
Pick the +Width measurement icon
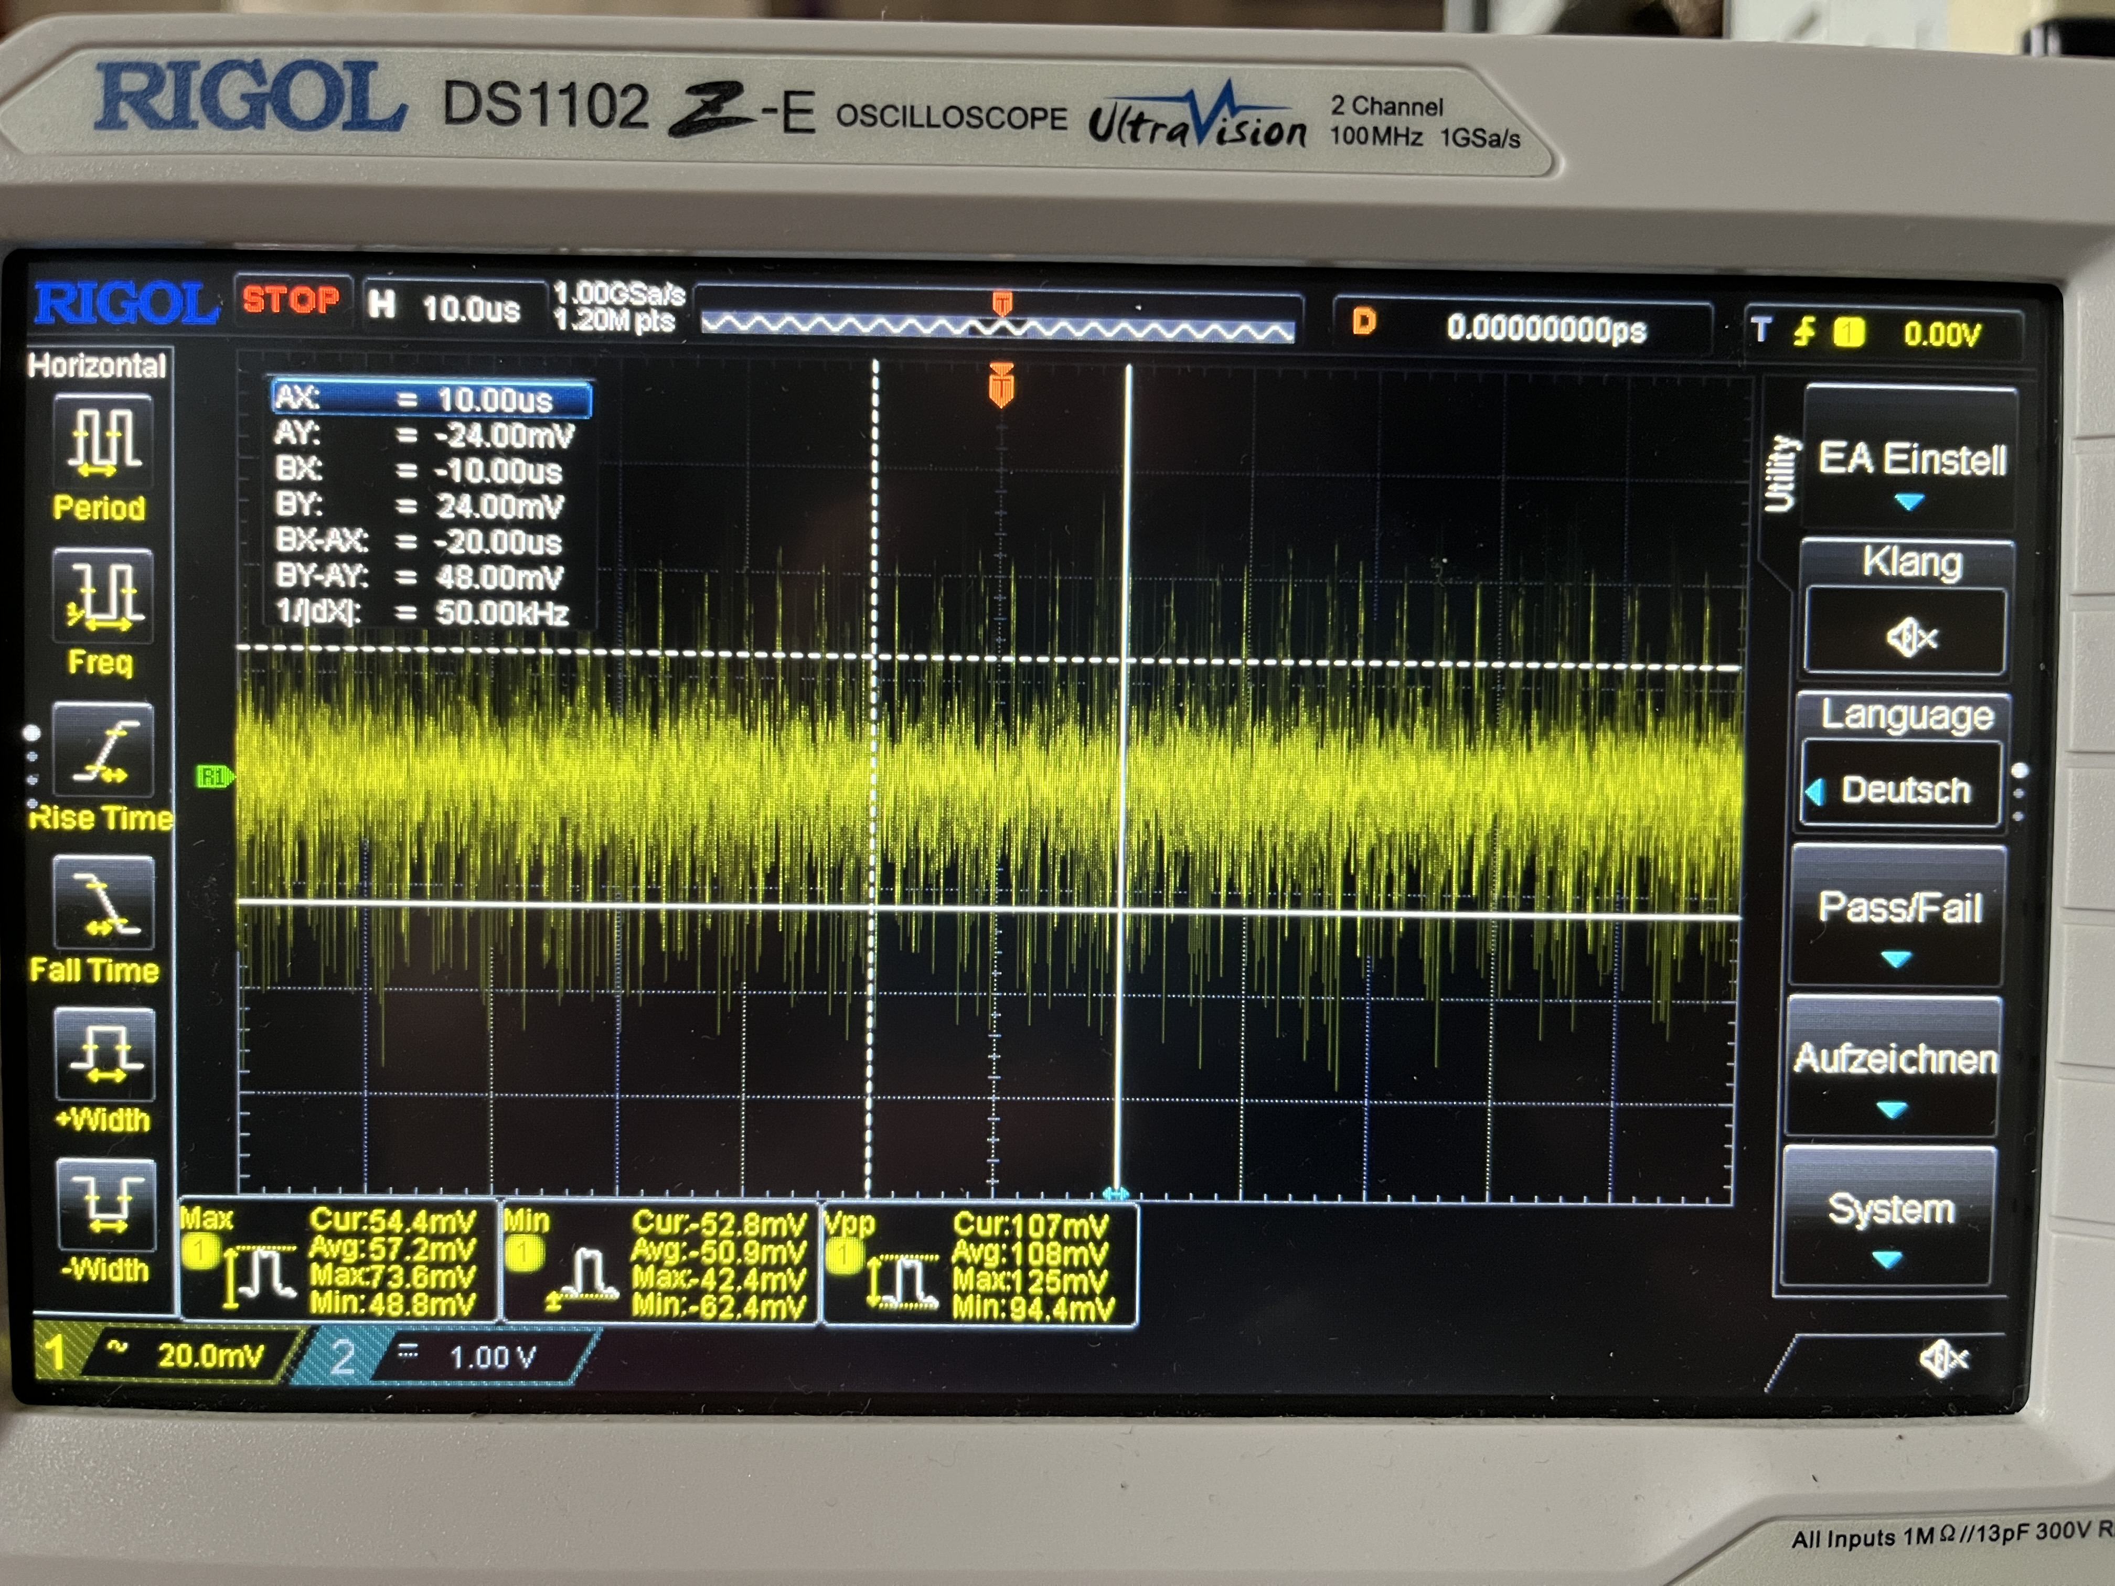(x=104, y=1056)
